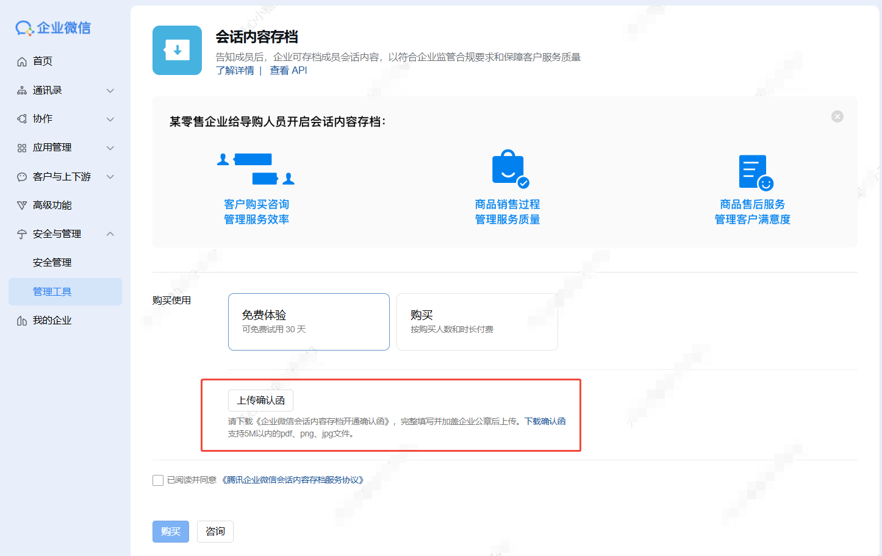Click the 了解详情 link
This screenshot has height=556, width=882.
click(235, 71)
